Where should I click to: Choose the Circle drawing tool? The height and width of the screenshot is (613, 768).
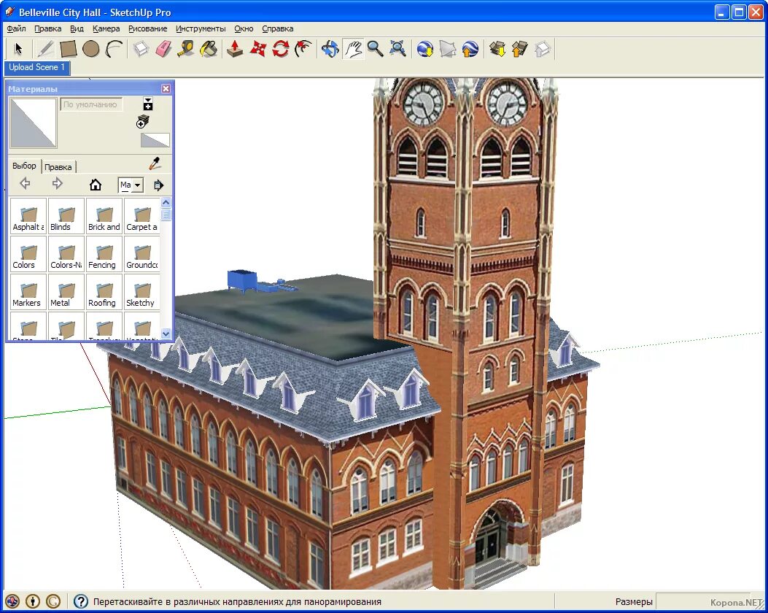click(x=91, y=49)
